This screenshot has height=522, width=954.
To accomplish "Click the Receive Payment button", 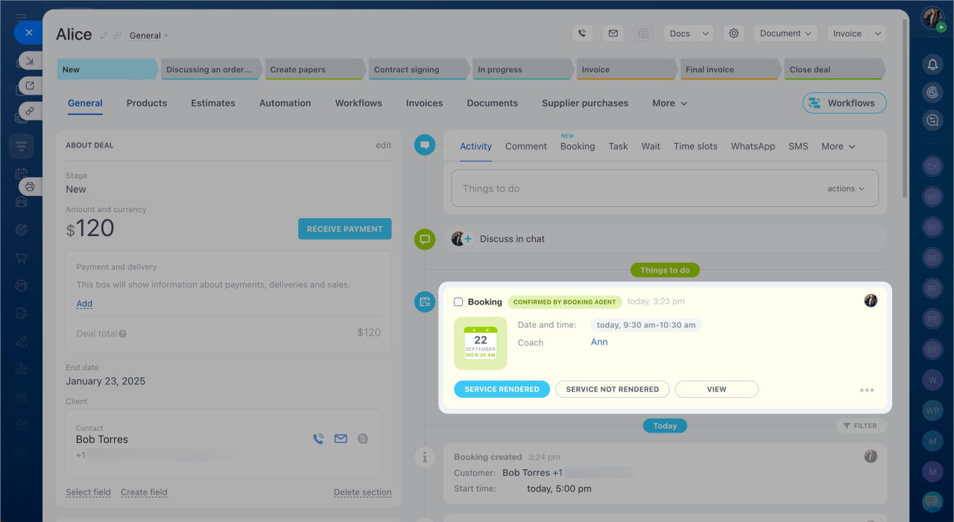I will pyautogui.click(x=344, y=229).
